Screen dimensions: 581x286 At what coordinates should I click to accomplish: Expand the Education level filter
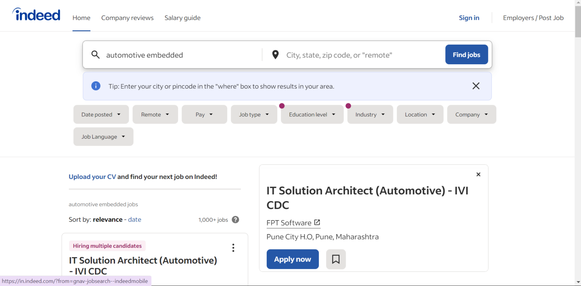[x=312, y=114]
